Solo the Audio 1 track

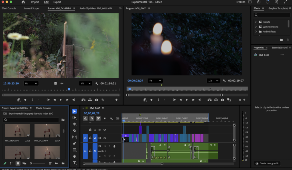click(109, 146)
